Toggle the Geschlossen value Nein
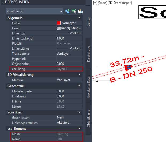The height and width of the screenshot is (142, 166). tap(69, 118)
